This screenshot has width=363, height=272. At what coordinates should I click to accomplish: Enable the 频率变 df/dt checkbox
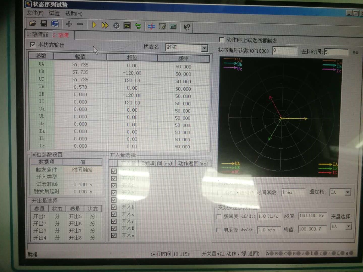point(219,216)
